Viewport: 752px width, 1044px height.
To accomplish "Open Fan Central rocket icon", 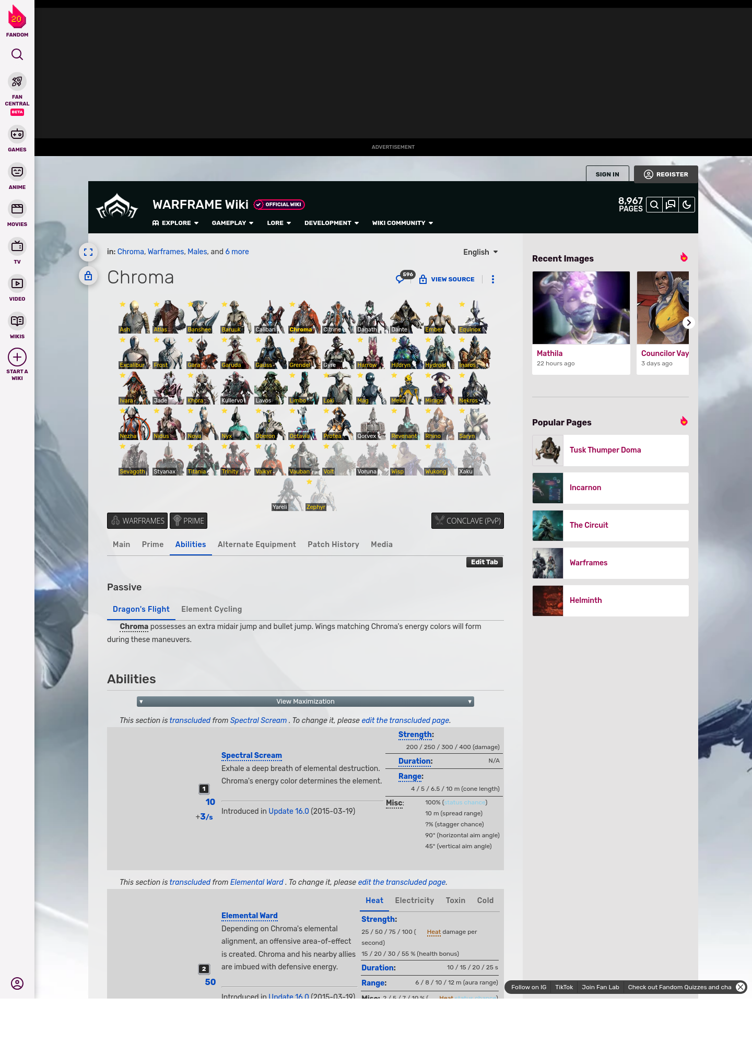I will pos(17,82).
